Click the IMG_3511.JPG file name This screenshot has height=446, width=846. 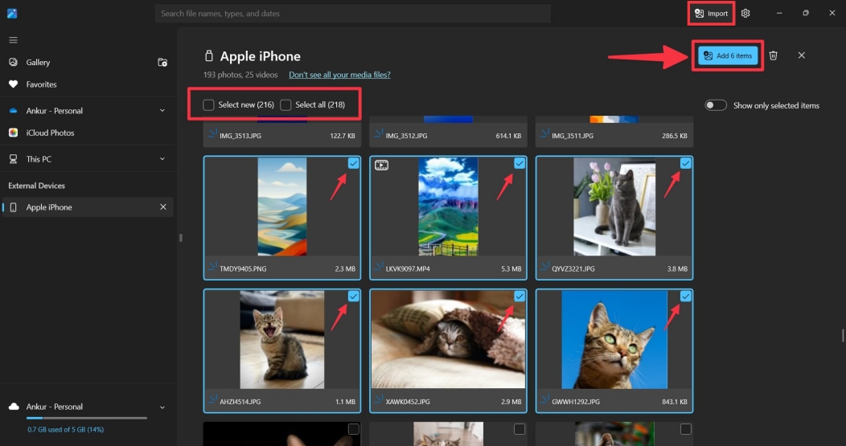(x=573, y=136)
